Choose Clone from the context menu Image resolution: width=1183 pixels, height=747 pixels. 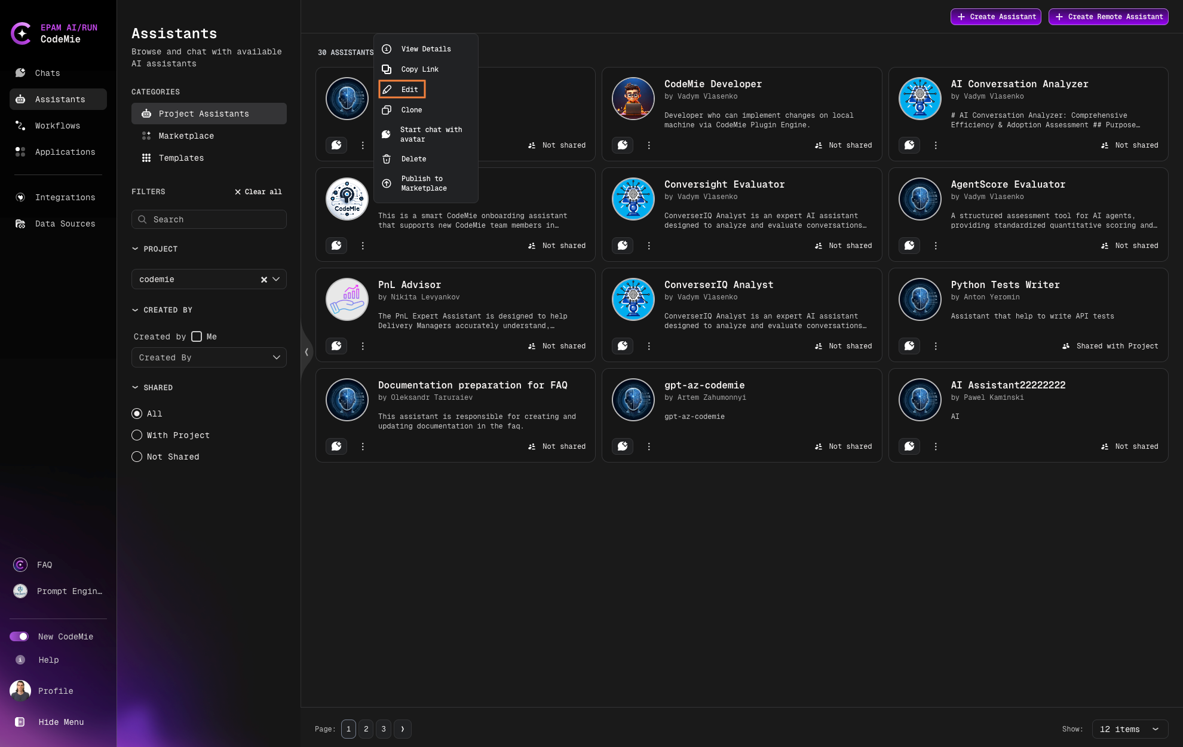(x=412, y=110)
